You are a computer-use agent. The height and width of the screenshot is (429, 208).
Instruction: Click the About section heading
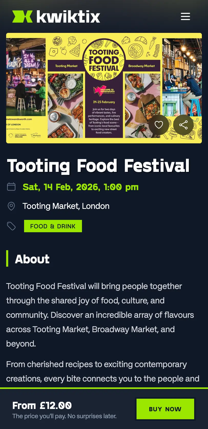32,259
